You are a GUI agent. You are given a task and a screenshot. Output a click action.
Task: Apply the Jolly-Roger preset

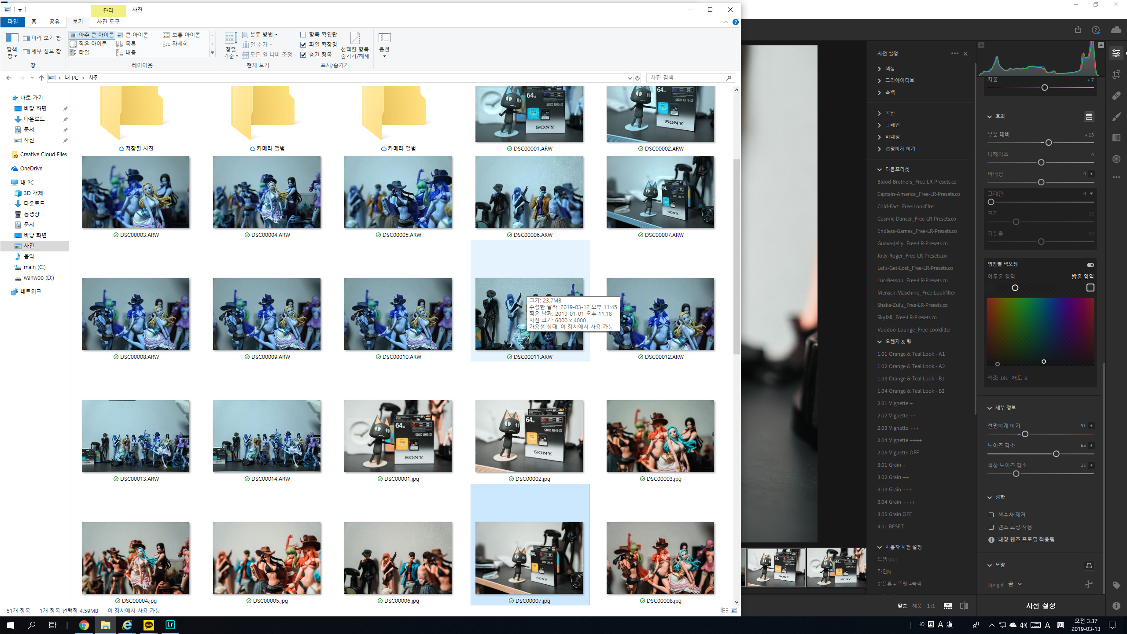click(x=912, y=256)
